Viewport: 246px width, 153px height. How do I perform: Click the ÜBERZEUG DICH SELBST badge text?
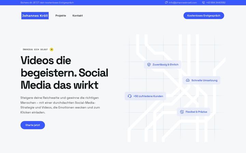click(35, 50)
